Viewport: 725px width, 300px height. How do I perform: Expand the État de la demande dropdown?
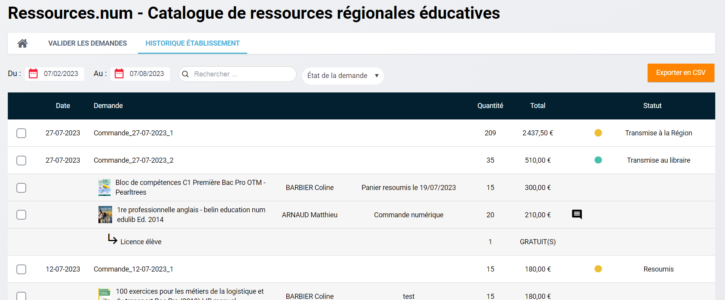click(343, 76)
